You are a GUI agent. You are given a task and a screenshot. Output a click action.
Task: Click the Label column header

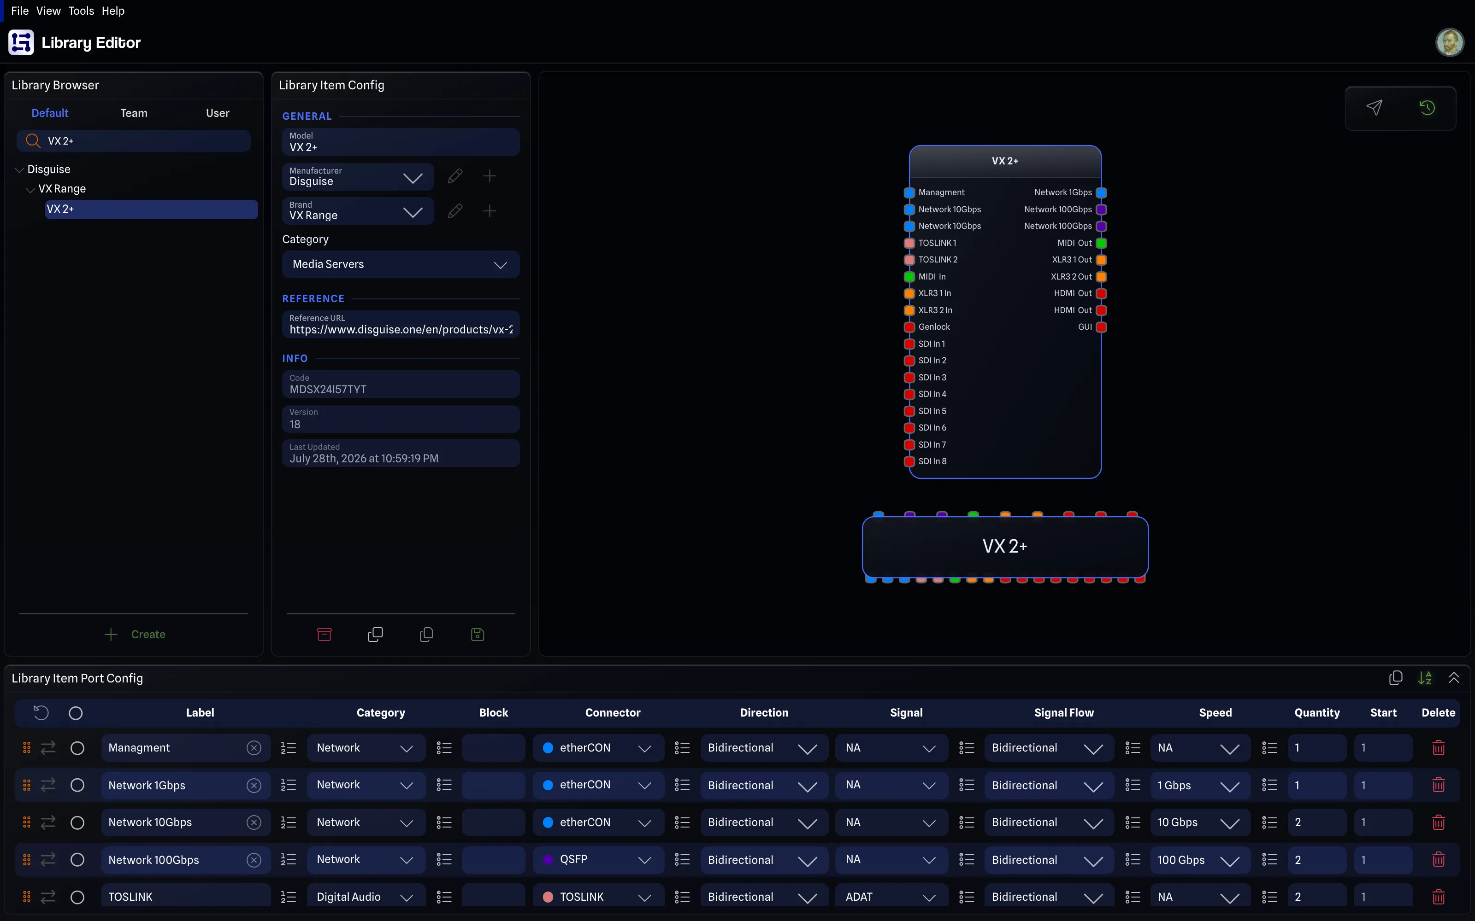point(200,713)
